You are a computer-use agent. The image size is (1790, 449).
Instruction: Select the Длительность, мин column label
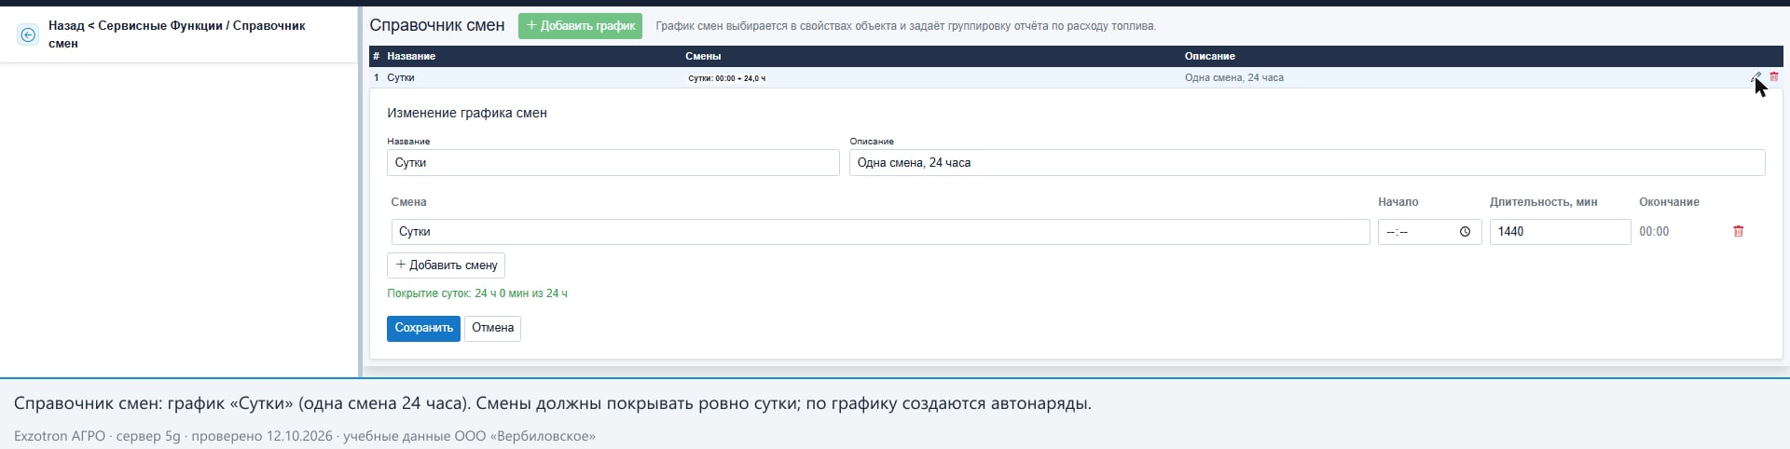1543,202
